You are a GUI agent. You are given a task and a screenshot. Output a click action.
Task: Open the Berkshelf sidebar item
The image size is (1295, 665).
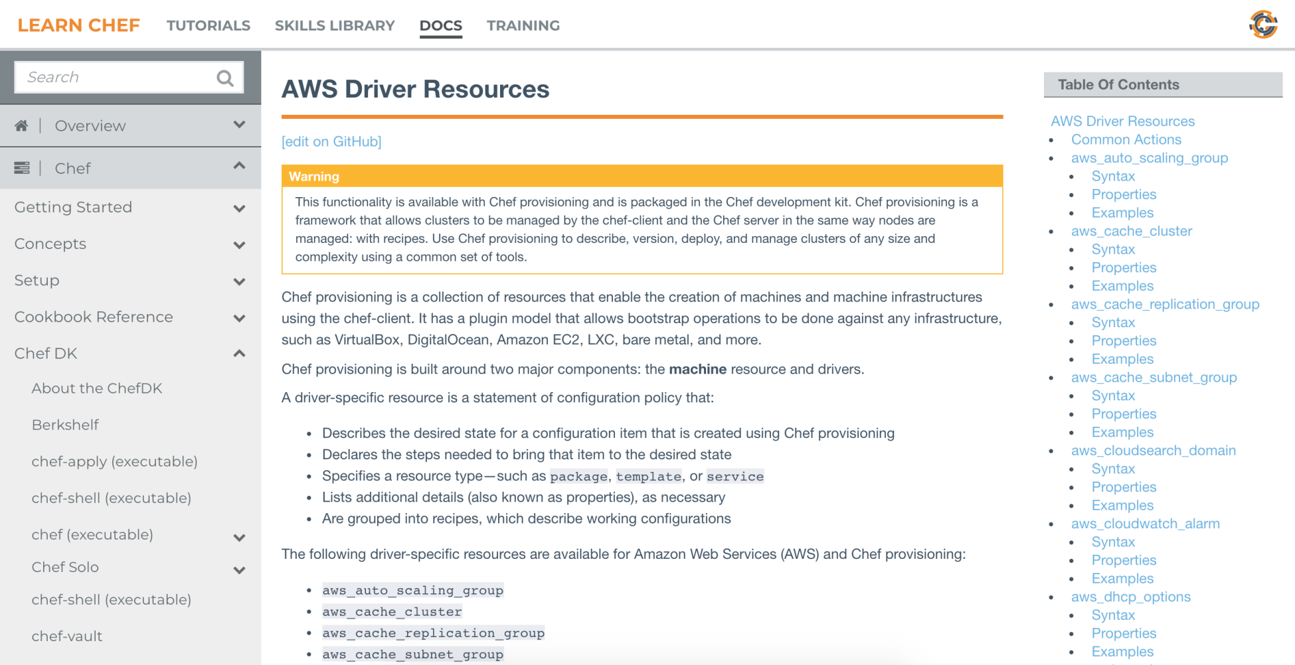click(65, 425)
